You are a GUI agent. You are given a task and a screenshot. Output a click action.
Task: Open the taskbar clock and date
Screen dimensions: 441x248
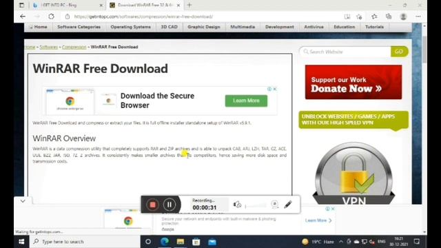(x=398, y=242)
